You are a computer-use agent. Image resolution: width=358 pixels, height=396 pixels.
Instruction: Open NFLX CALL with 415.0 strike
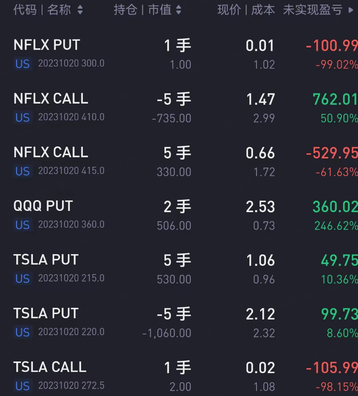(x=51, y=153)
